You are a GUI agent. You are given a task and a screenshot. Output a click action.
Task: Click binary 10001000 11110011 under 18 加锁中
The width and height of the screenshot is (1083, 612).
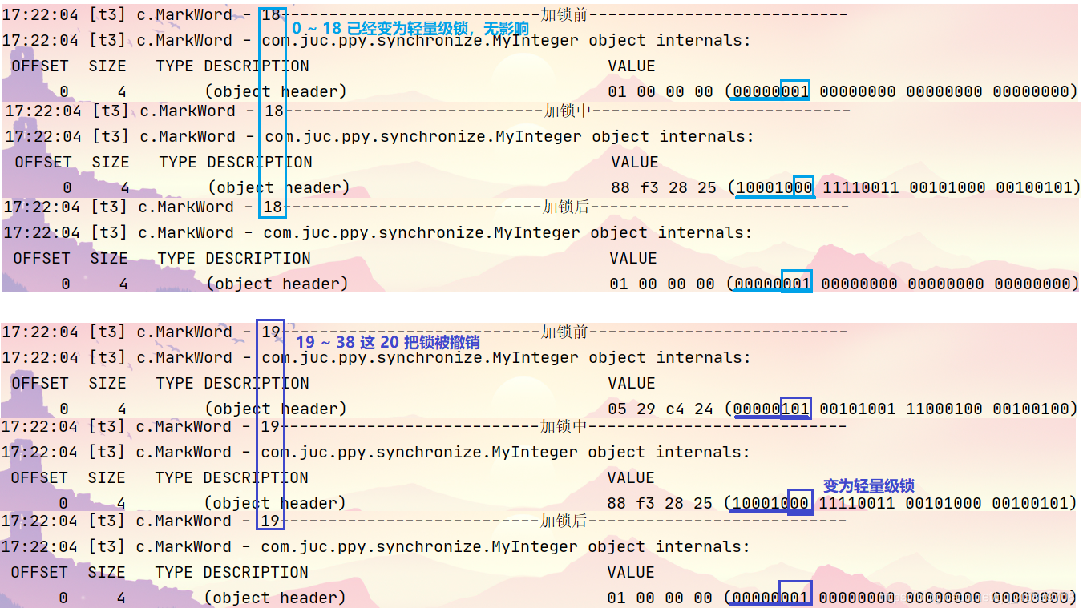point(818,187)
